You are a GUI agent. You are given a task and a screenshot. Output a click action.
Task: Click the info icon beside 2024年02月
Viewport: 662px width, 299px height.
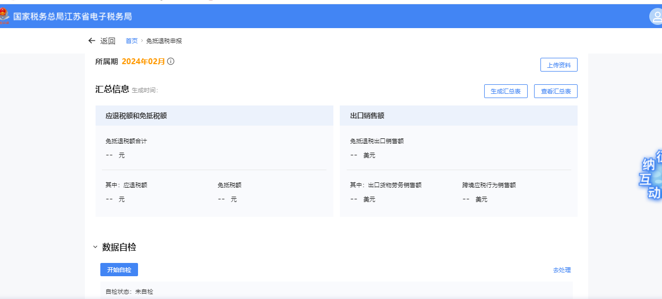coord(170,61)
